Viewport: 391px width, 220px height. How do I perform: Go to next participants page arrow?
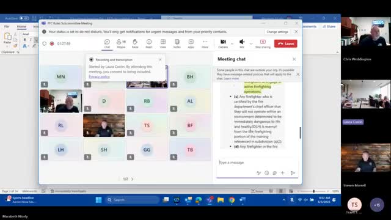132,179
